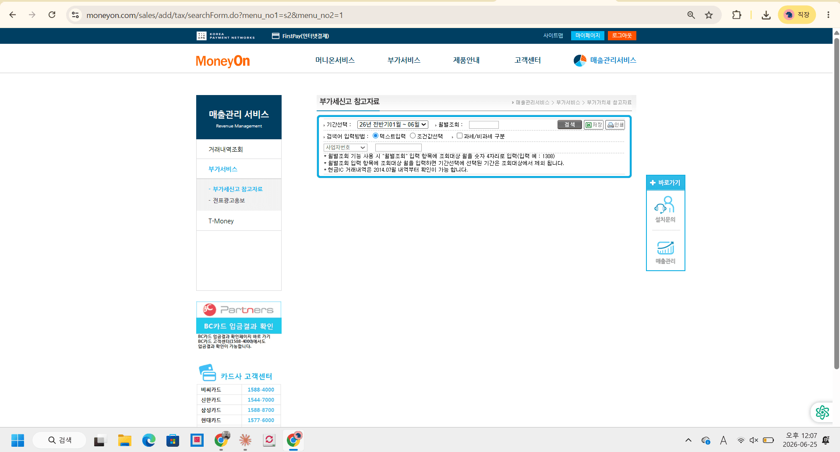The width and height of the screenshot is (840, 452).
Task: Click the 검색 search button
Action: point(569,125)
